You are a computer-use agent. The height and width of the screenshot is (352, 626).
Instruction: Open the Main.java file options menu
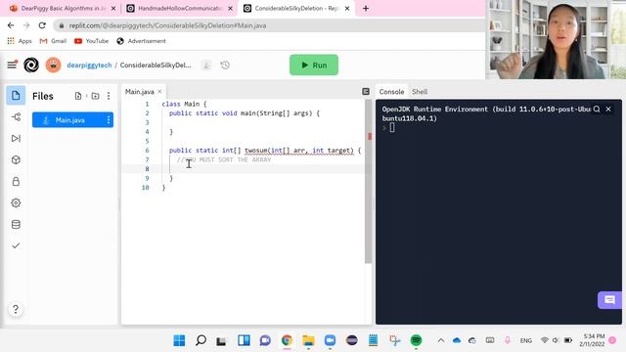109,119
